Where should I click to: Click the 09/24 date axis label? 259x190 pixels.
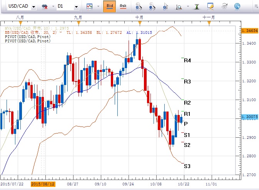[x=128, y=184]
